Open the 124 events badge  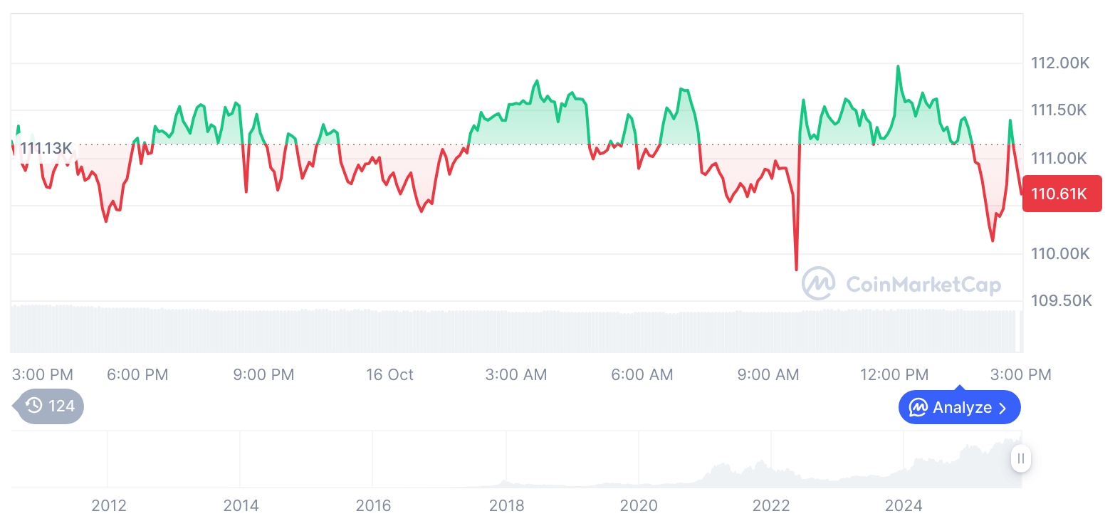pos(51,406)
